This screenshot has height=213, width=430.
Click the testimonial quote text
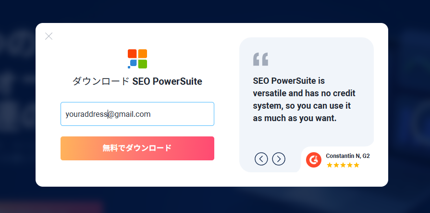coord(304,99)
